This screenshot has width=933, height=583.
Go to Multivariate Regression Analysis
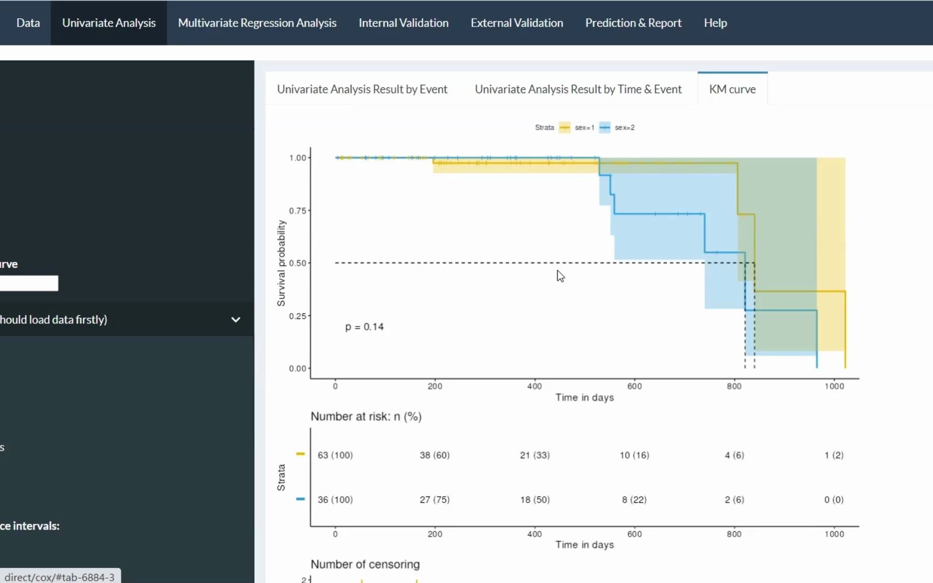pyautogui.click(x=257, y=23)
